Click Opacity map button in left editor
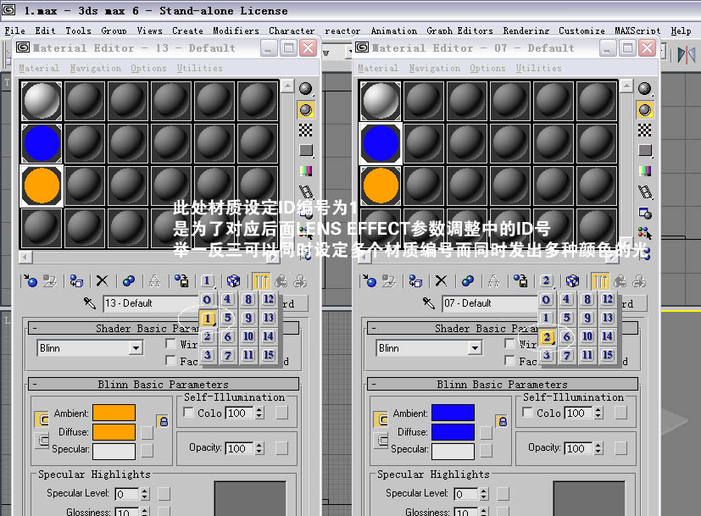Image resolution: width=701 pixels, height=516 pixels. (281, 448)
